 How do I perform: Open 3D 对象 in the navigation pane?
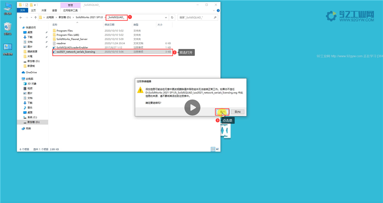pyautogui.click(x=32, y=84)
